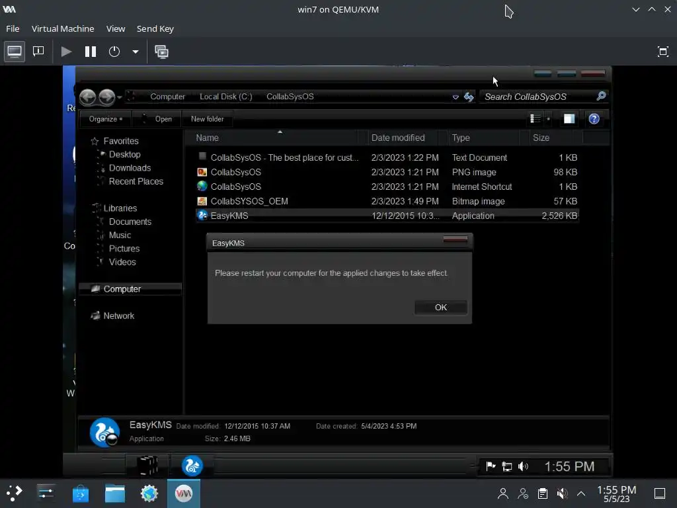
Task: Sort files by Date modified column
Action: [x=404, y=138]
